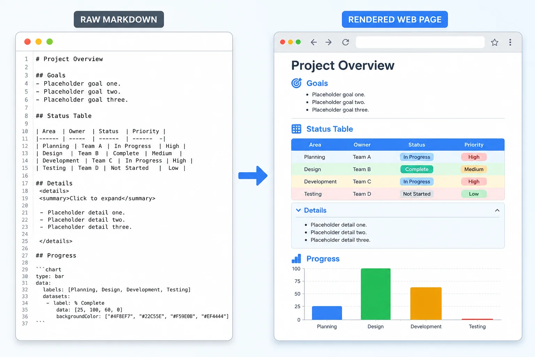
Task: Collapse Details using the left chevron
Action: tap(298, 210)
